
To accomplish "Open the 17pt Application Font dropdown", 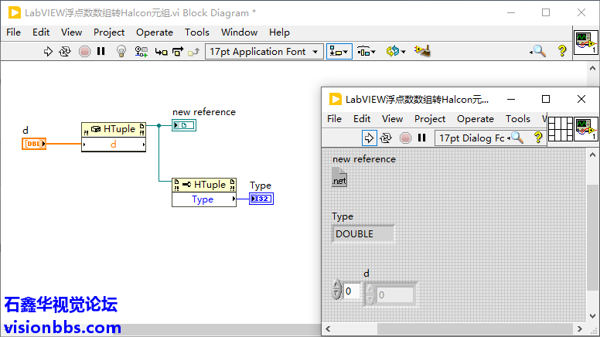I will click(x=264, y=52).
